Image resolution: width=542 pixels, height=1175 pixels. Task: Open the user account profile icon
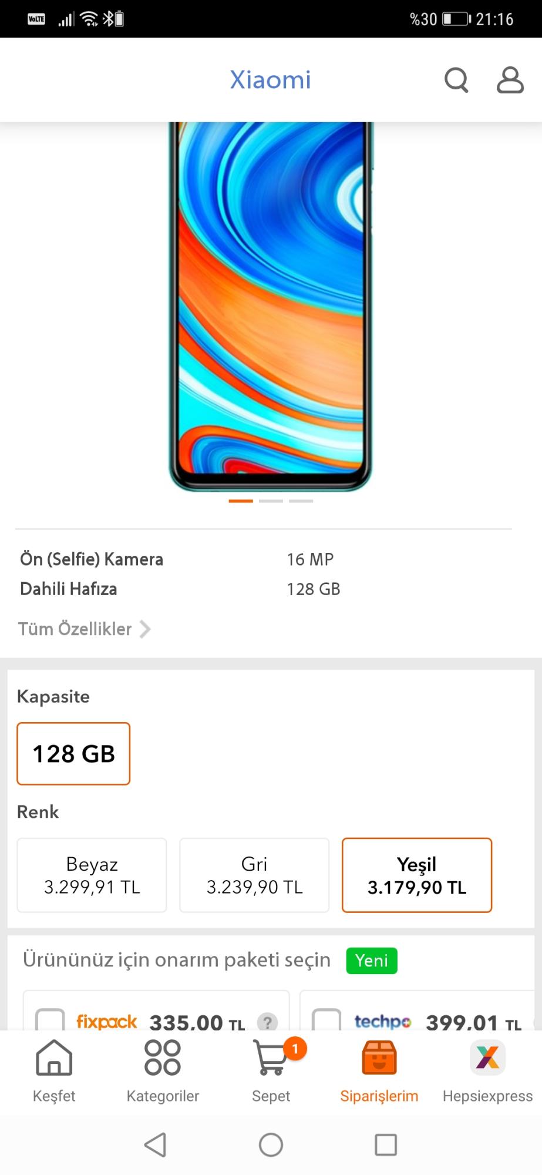(x=510, y=80)
